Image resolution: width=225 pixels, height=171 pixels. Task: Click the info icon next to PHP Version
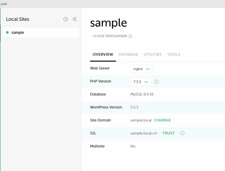click(156, 82)
